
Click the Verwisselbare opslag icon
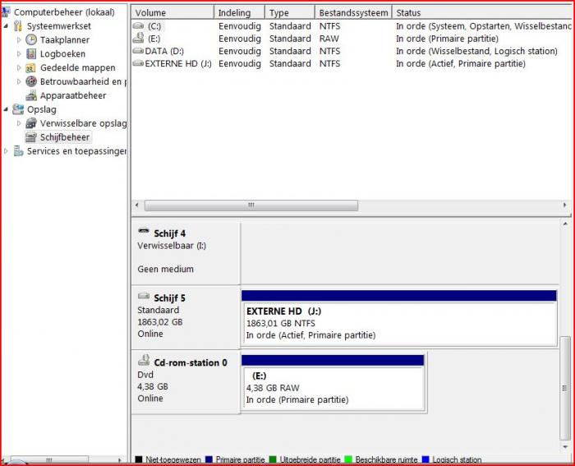(31, 123)
